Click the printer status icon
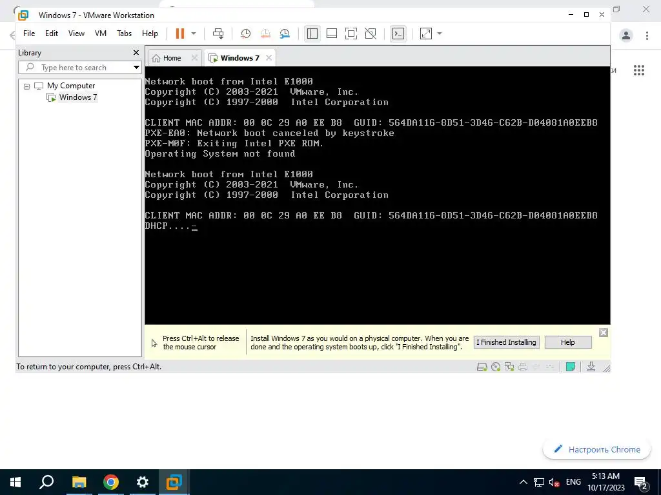This screenshot has height=495, width=661. click(x=523, y=367)
